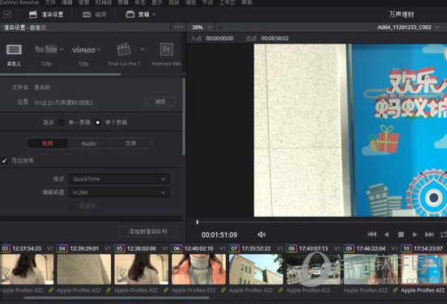Click the clip 08 number badge
Viewport: 447px width, 304px height.
pos(292,248)
